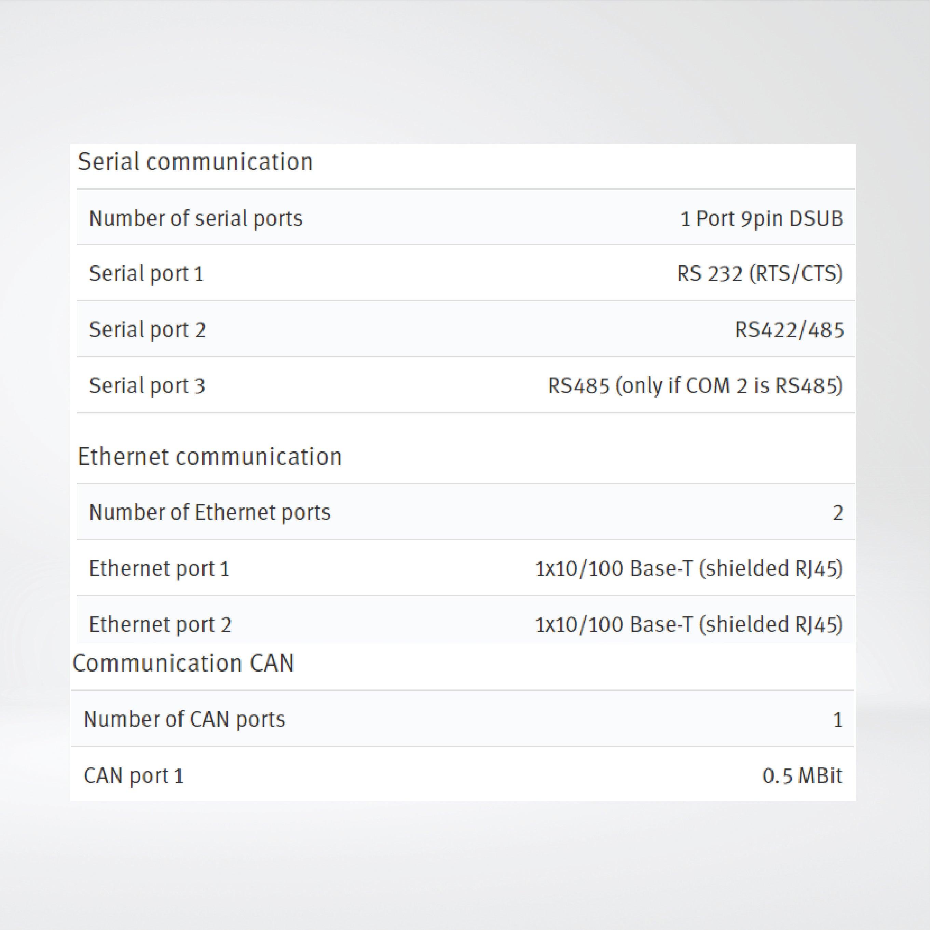Click the RS485 only if COM 2 value

coord(695,386)
